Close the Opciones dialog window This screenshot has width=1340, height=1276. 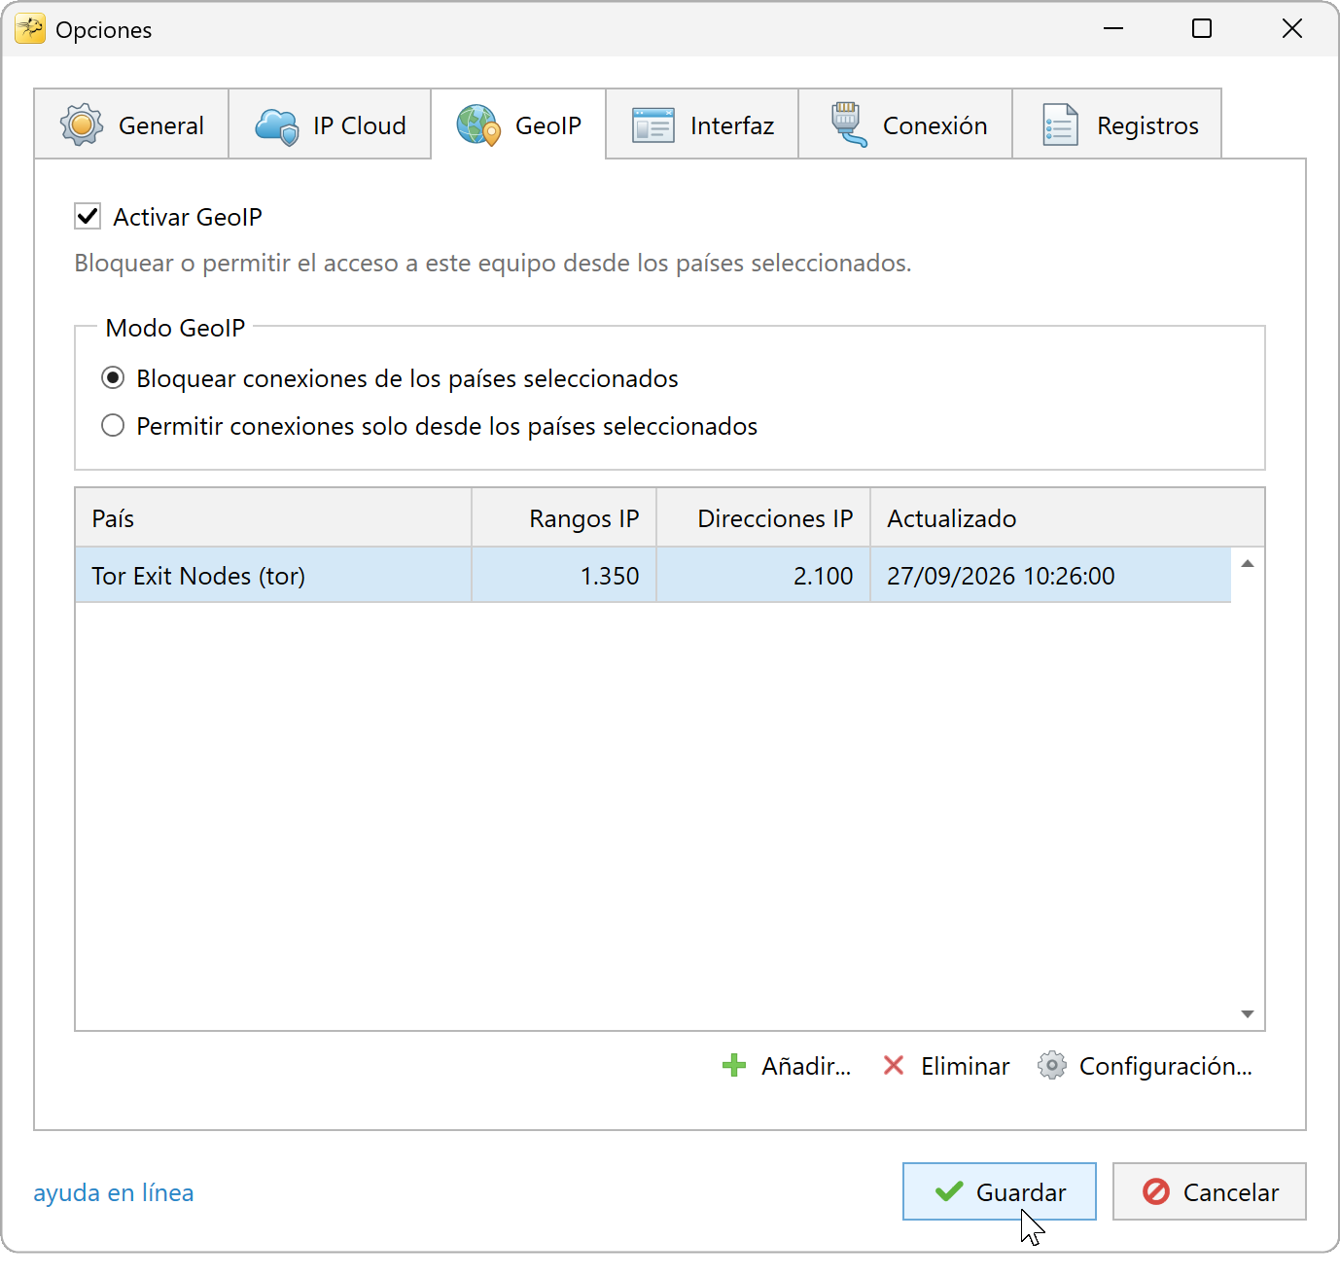pos(1291,29)
